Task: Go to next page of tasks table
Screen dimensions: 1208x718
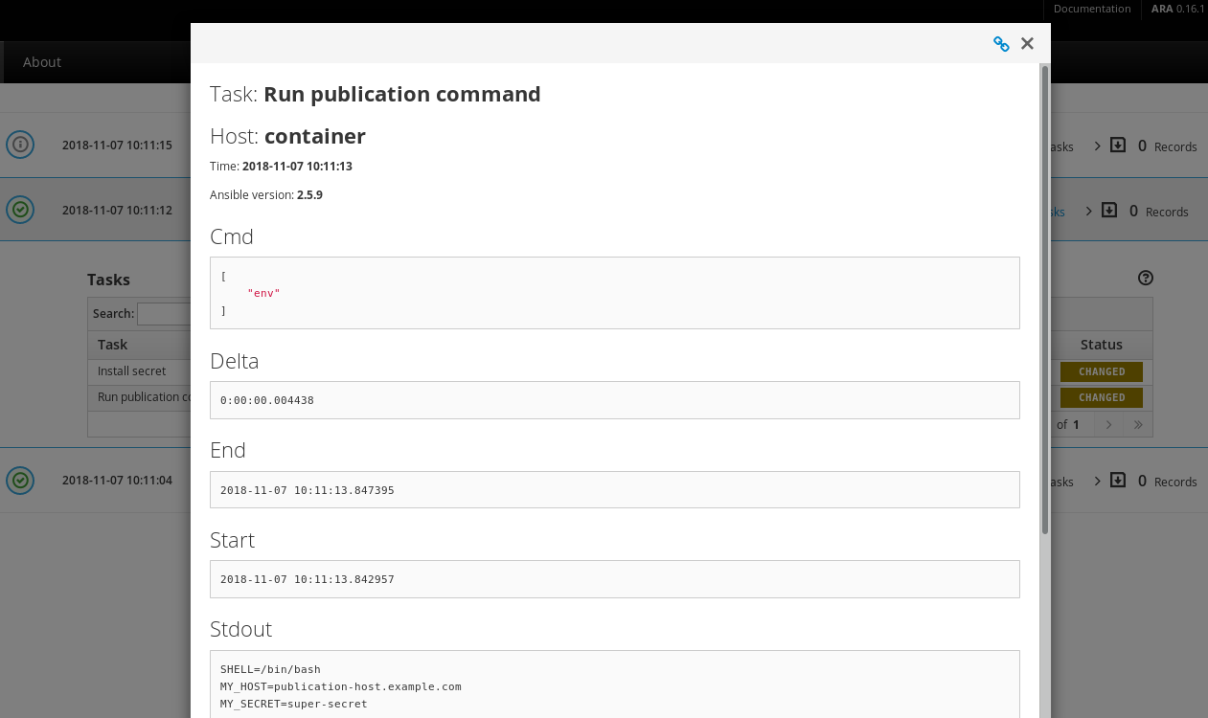Action: pos(1108,424)
